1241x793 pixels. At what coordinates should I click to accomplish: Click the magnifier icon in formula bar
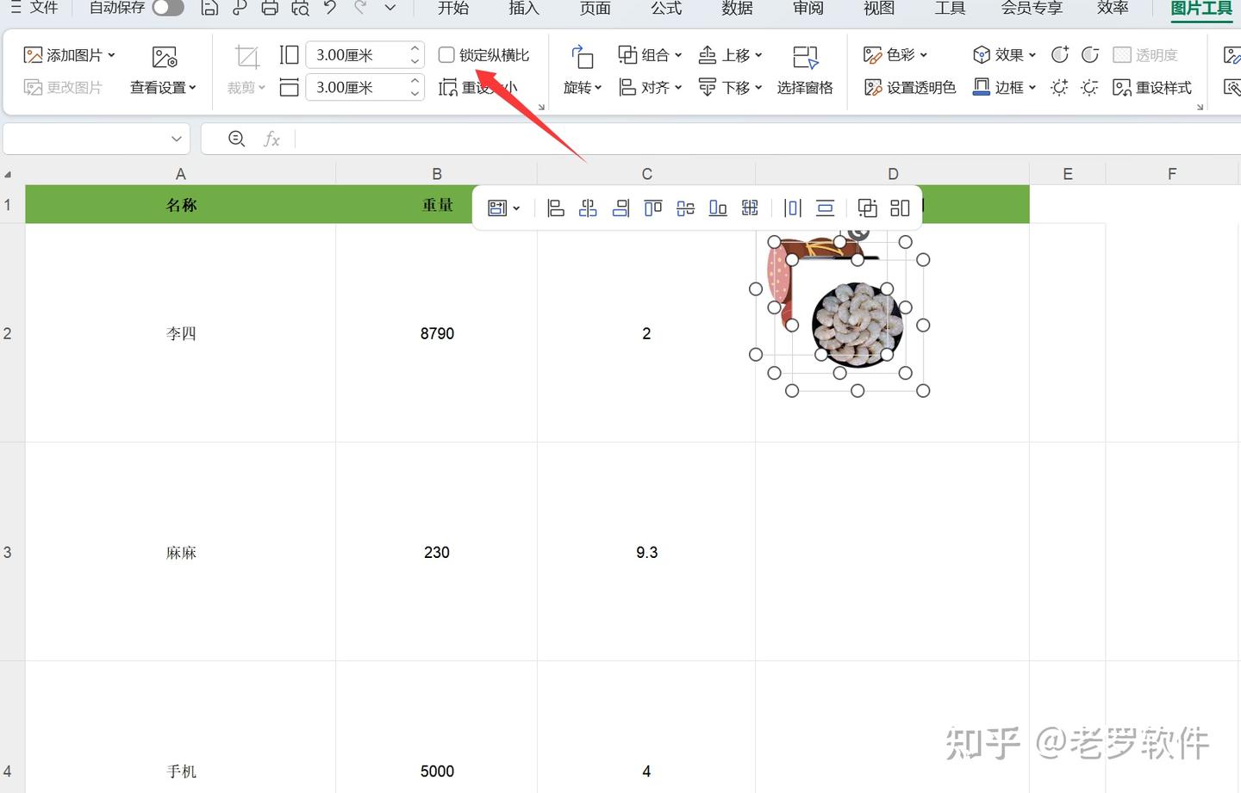(x=236, y=139)
